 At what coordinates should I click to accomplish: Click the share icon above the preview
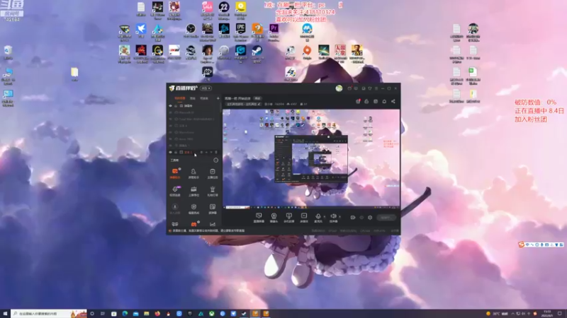click(393, 101)
